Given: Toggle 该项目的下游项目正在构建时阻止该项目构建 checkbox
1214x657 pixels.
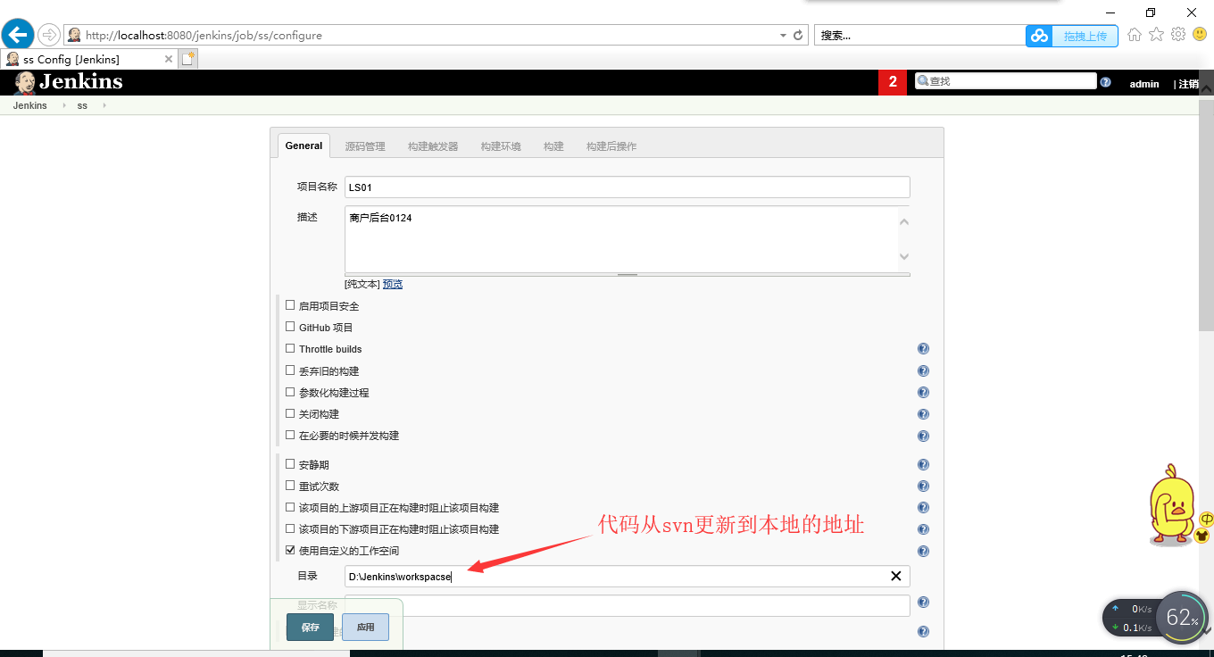Looking at the screenshot, I should coord(290,528).
